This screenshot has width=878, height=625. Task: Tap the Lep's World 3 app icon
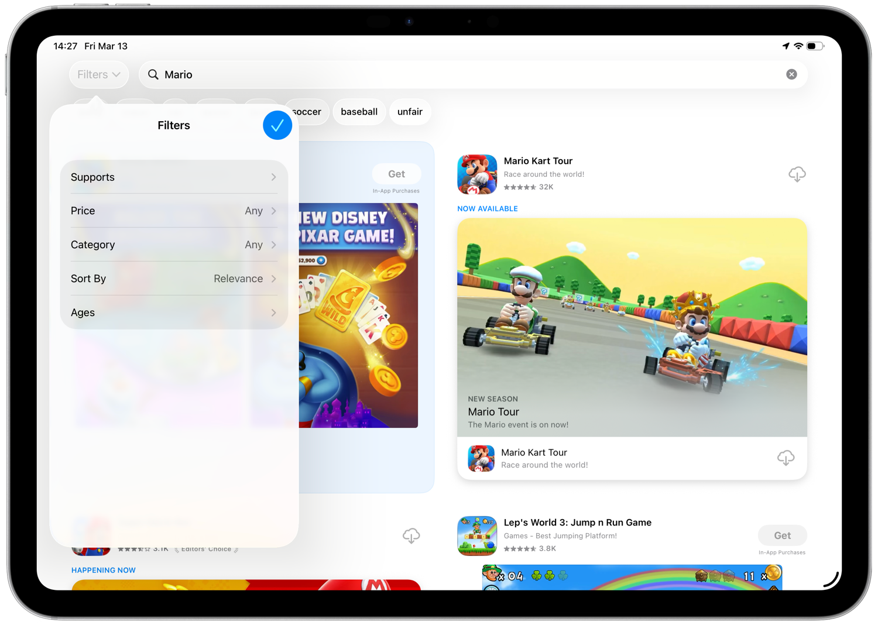point(477,535)
